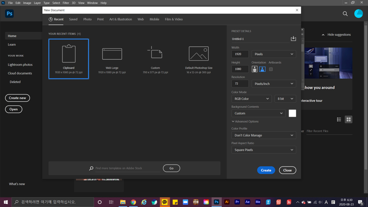368x207 pixels.
Task: Click the save document preset icon
Action: pyautogui.click(x=293, y=38)
